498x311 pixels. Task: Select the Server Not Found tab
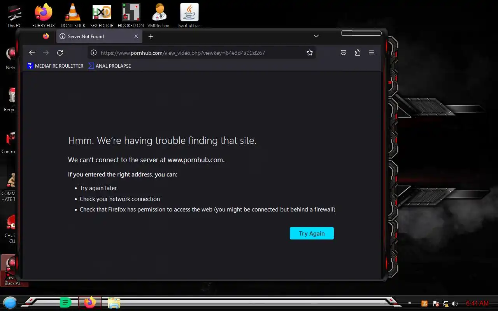pos(99,36)
